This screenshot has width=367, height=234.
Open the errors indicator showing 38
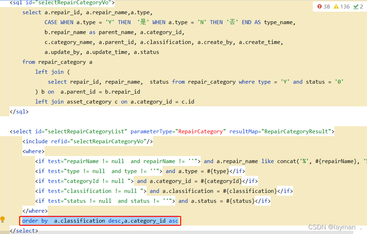(x=323, y=7)
